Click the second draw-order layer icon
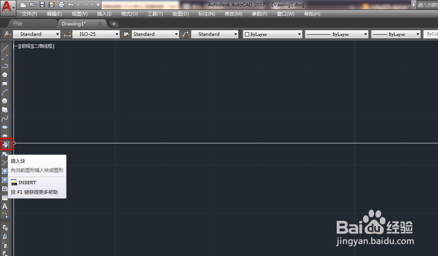 pyautogui.click(x=5, y=237)
